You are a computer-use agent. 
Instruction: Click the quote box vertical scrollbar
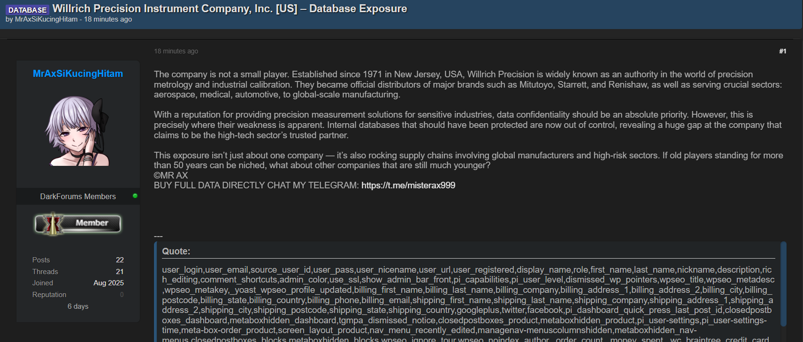[783, 284]
